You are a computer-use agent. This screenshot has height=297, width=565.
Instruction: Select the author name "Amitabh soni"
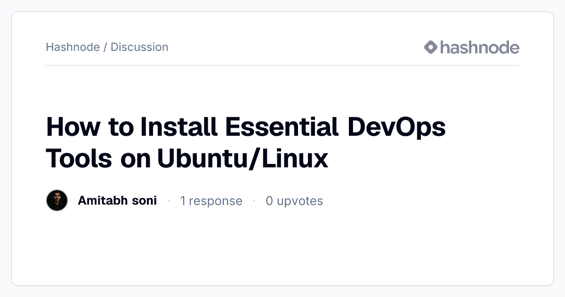coord(117,201)
